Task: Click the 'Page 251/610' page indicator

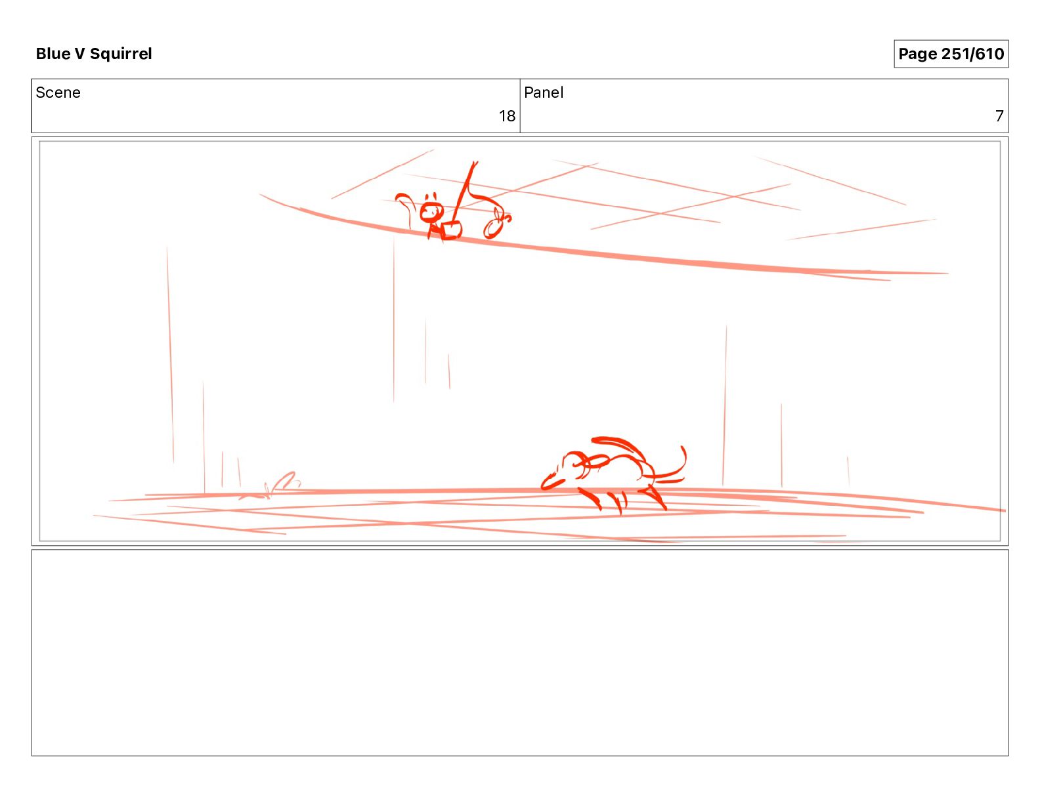Action: coord(951,54)
